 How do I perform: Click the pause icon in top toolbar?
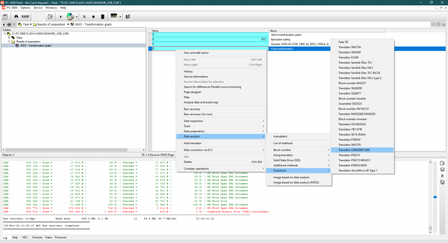(x=84, y=16)
